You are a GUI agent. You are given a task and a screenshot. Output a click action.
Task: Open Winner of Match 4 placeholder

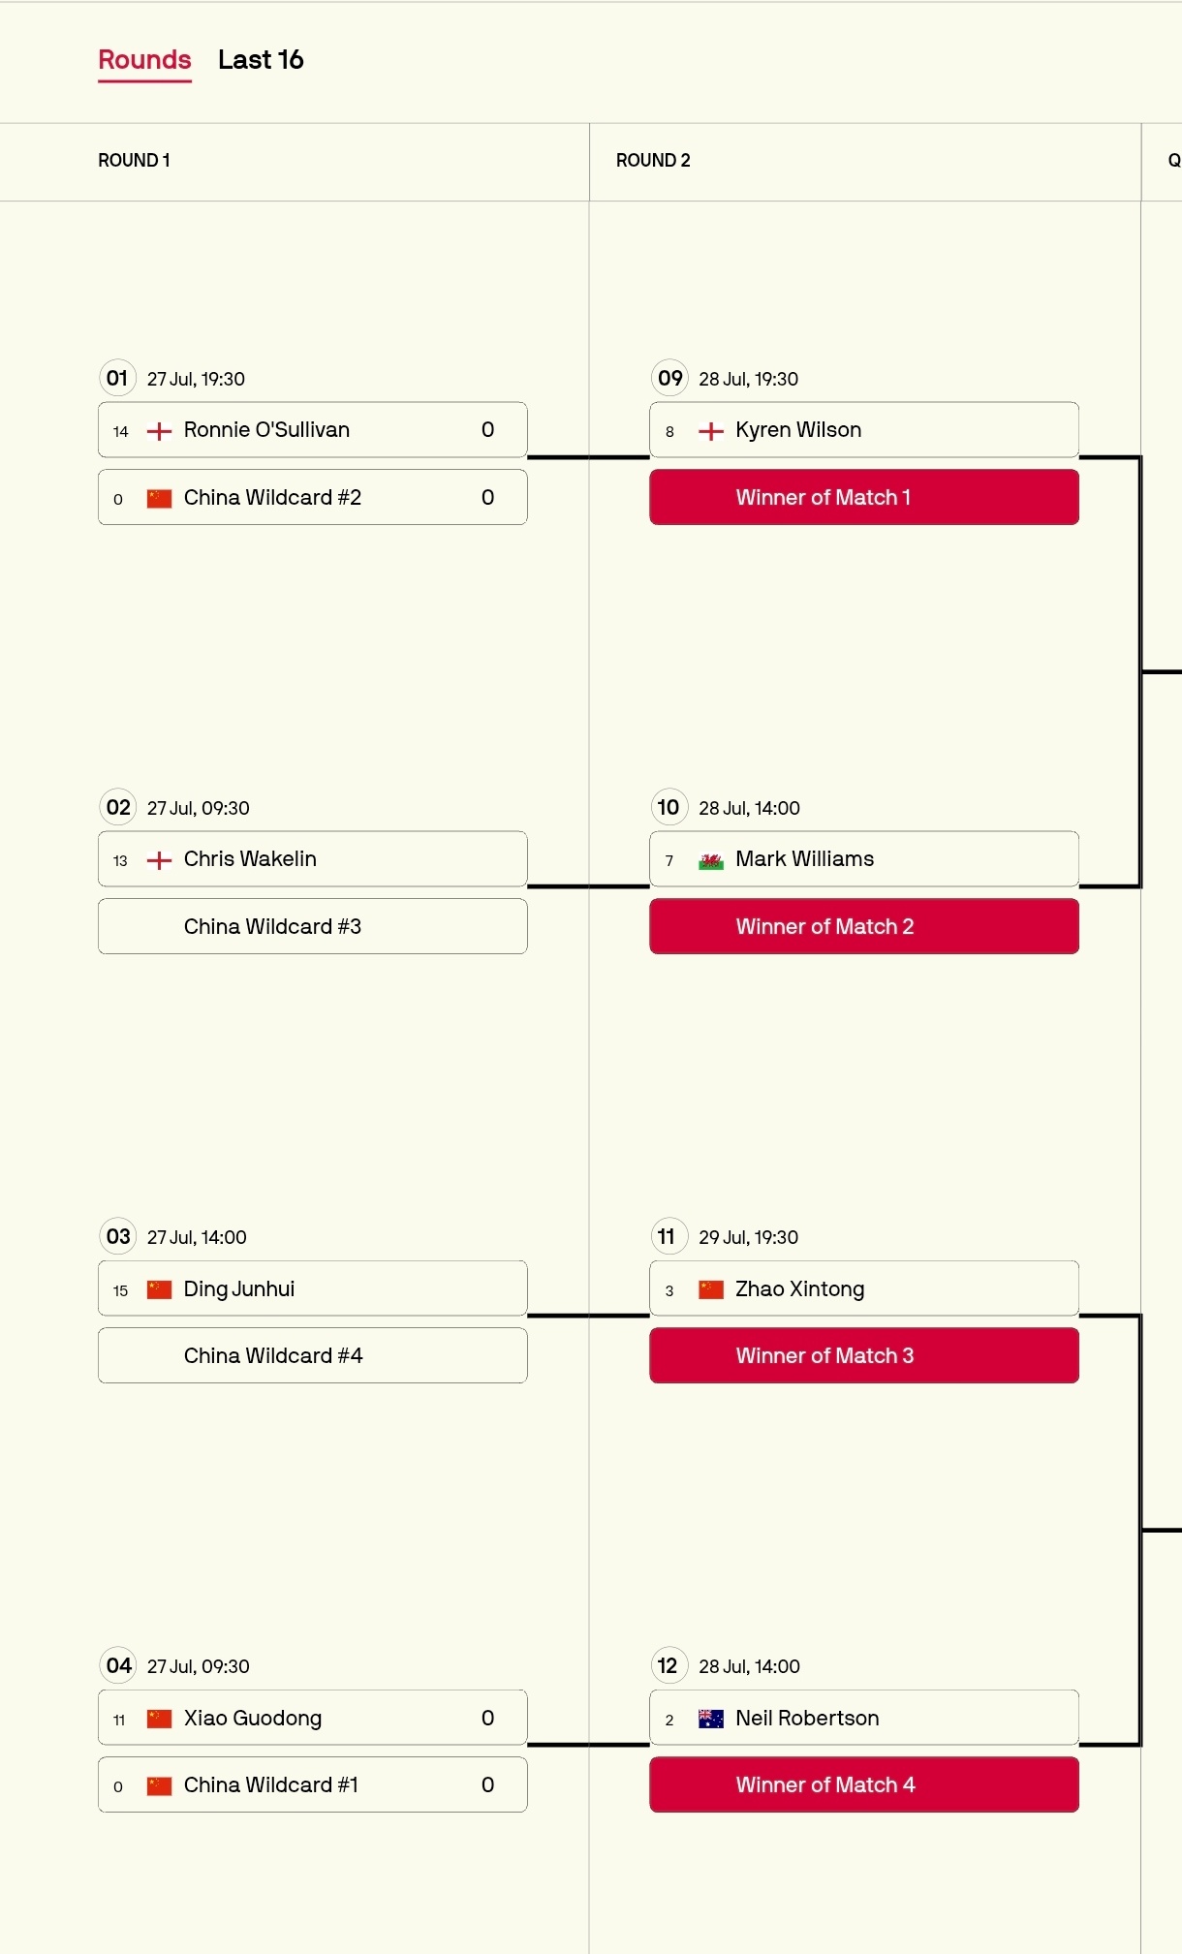[x=864, y=1784]
